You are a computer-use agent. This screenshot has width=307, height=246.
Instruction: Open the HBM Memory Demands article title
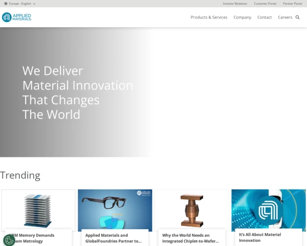32,238
